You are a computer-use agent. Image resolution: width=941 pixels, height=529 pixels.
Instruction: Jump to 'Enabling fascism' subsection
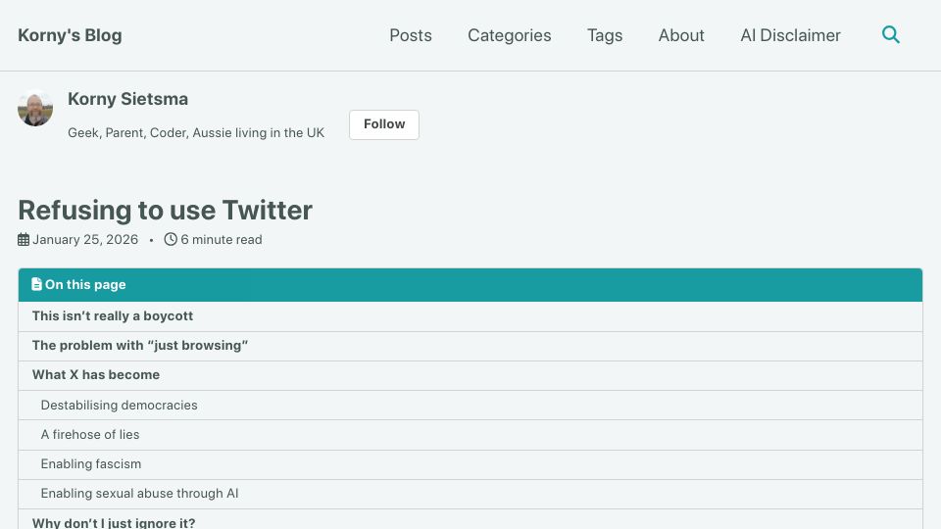pos(470,463)
